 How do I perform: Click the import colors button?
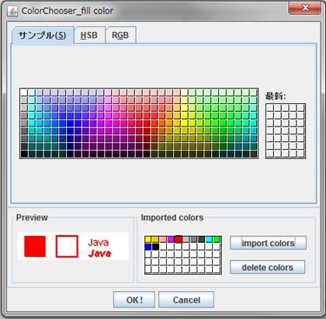(x=268, y=243)
